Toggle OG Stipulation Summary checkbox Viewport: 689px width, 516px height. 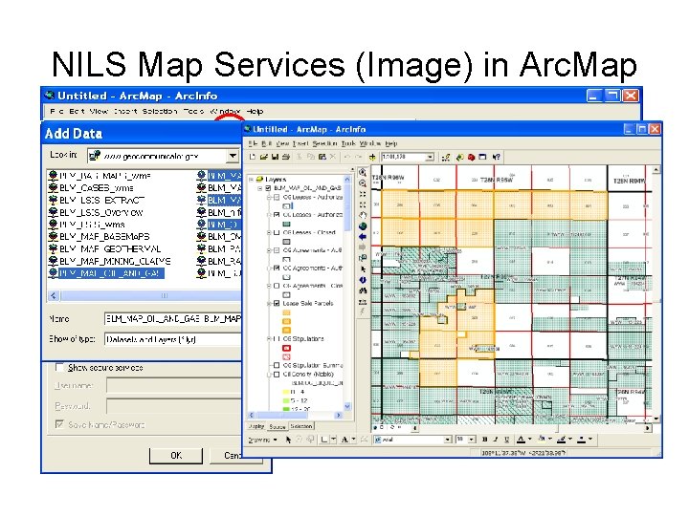tap(277, 365)
